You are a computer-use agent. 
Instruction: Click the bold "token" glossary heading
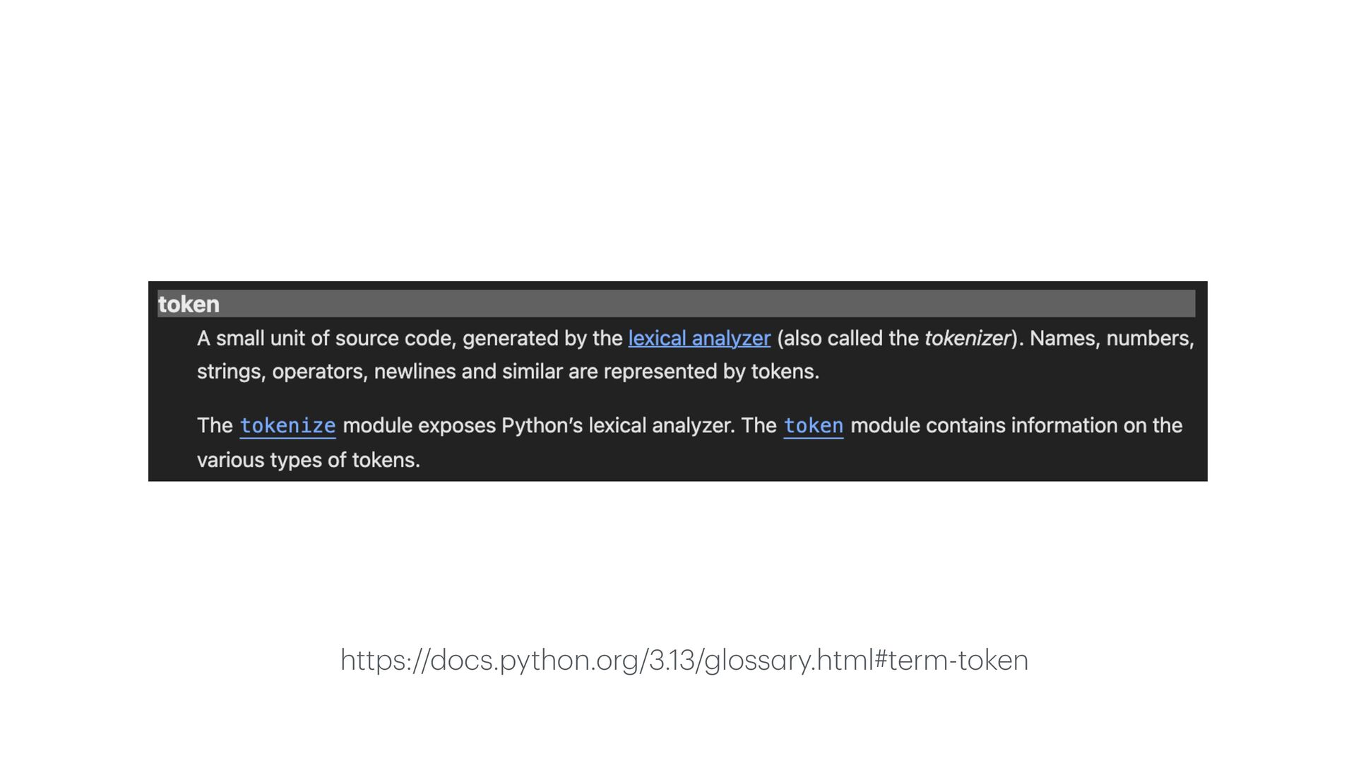(x=189, y=304)
